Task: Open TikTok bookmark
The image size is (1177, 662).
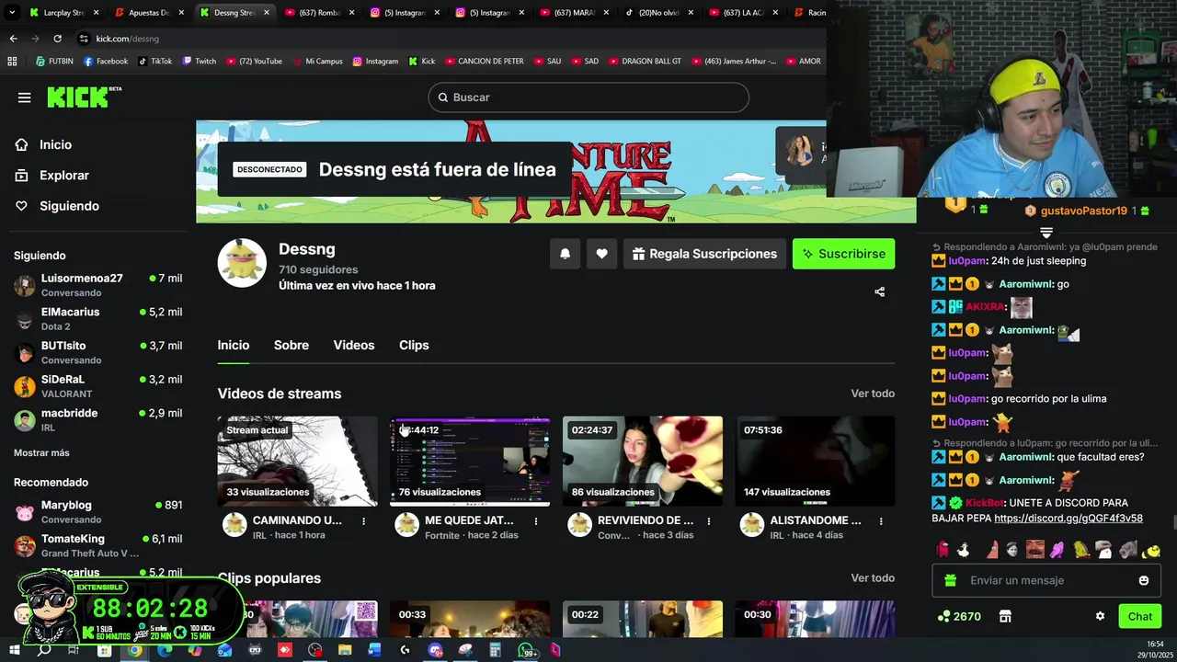Action: pyautogui.click(x=154, y=62)
